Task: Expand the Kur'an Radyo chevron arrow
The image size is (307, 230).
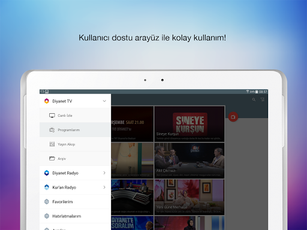Action: (104, 187)
